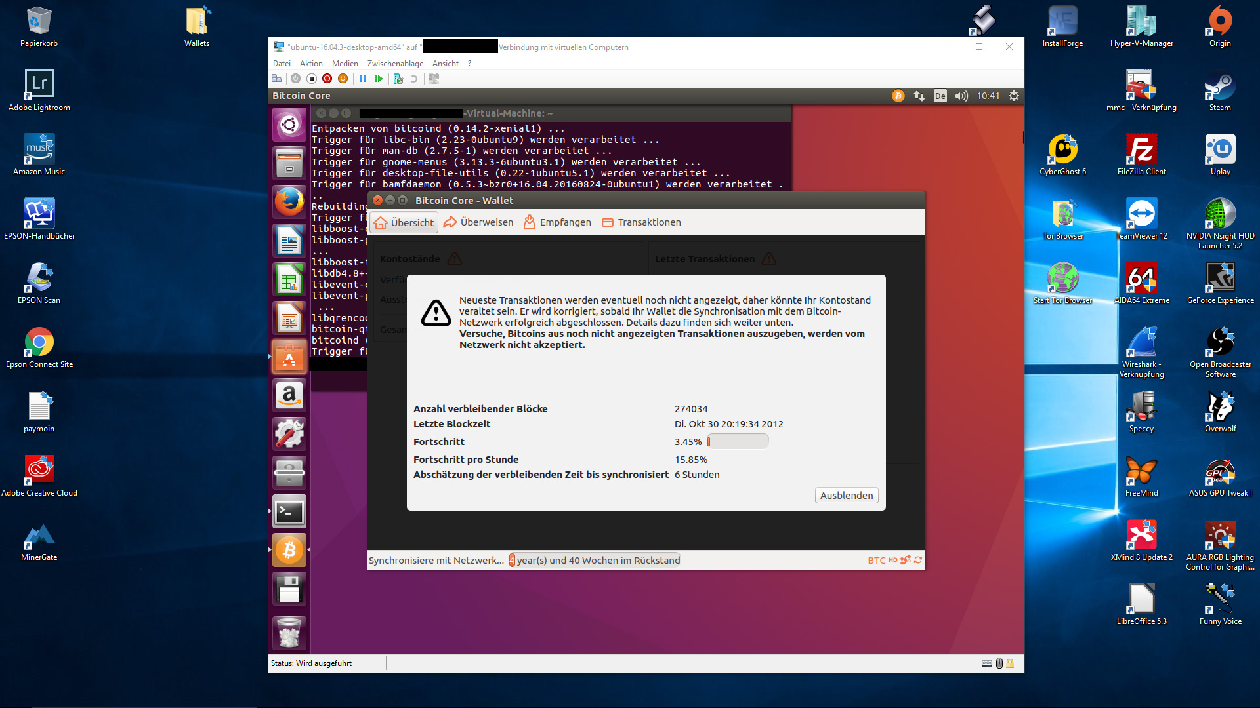
Task: Click the HD wallet status indicator
Action: 892,560
